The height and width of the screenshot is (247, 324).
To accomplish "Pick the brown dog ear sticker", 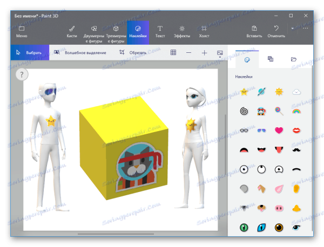I will click(261, 189).
